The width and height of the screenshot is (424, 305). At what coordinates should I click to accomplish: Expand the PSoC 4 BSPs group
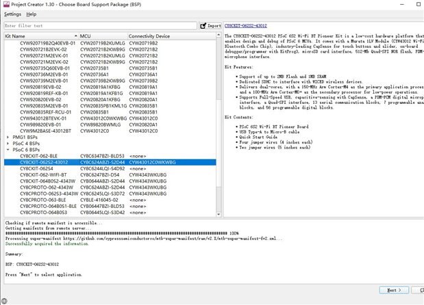click(x=8, y=144)
